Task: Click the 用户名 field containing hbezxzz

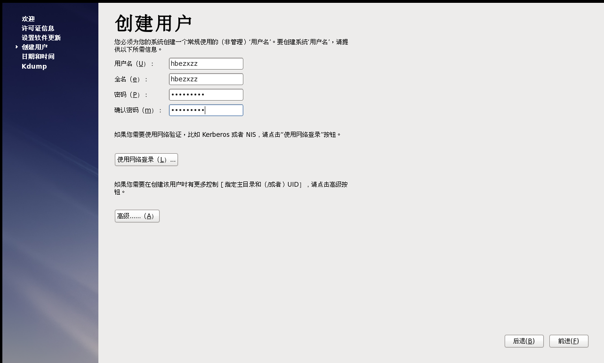Action: click(x=206, y=63)
